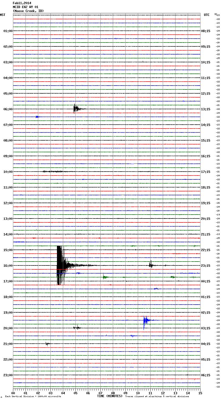The width and height of the screenshot is (221, 400).
Task: Click the 20:15 UTC time label
Action: (206, 219)
